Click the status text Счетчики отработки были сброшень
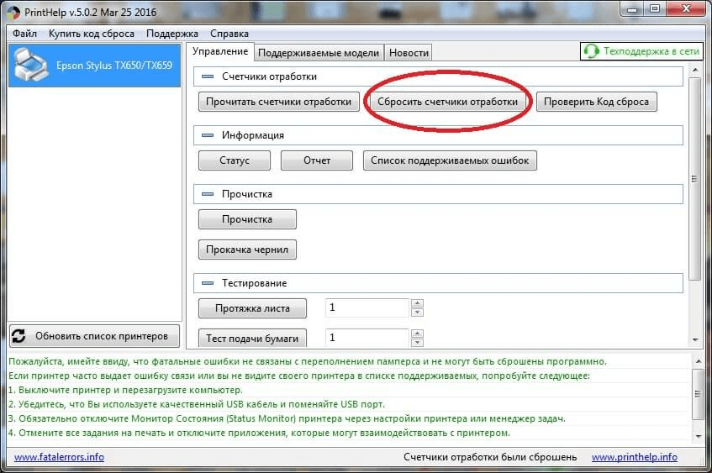712x473 pixels. click(x=490, y=457)
